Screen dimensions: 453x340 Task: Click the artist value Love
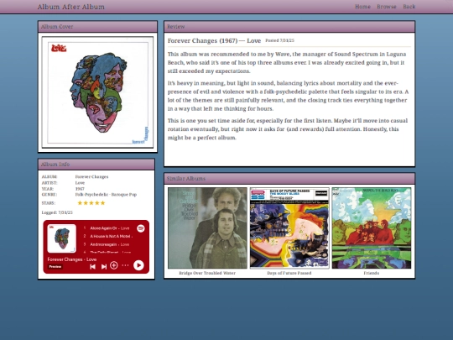coord(80,183)
